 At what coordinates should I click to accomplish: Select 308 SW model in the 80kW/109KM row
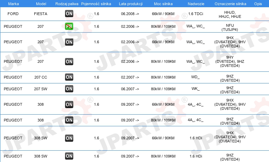click(x=41, y=156)
